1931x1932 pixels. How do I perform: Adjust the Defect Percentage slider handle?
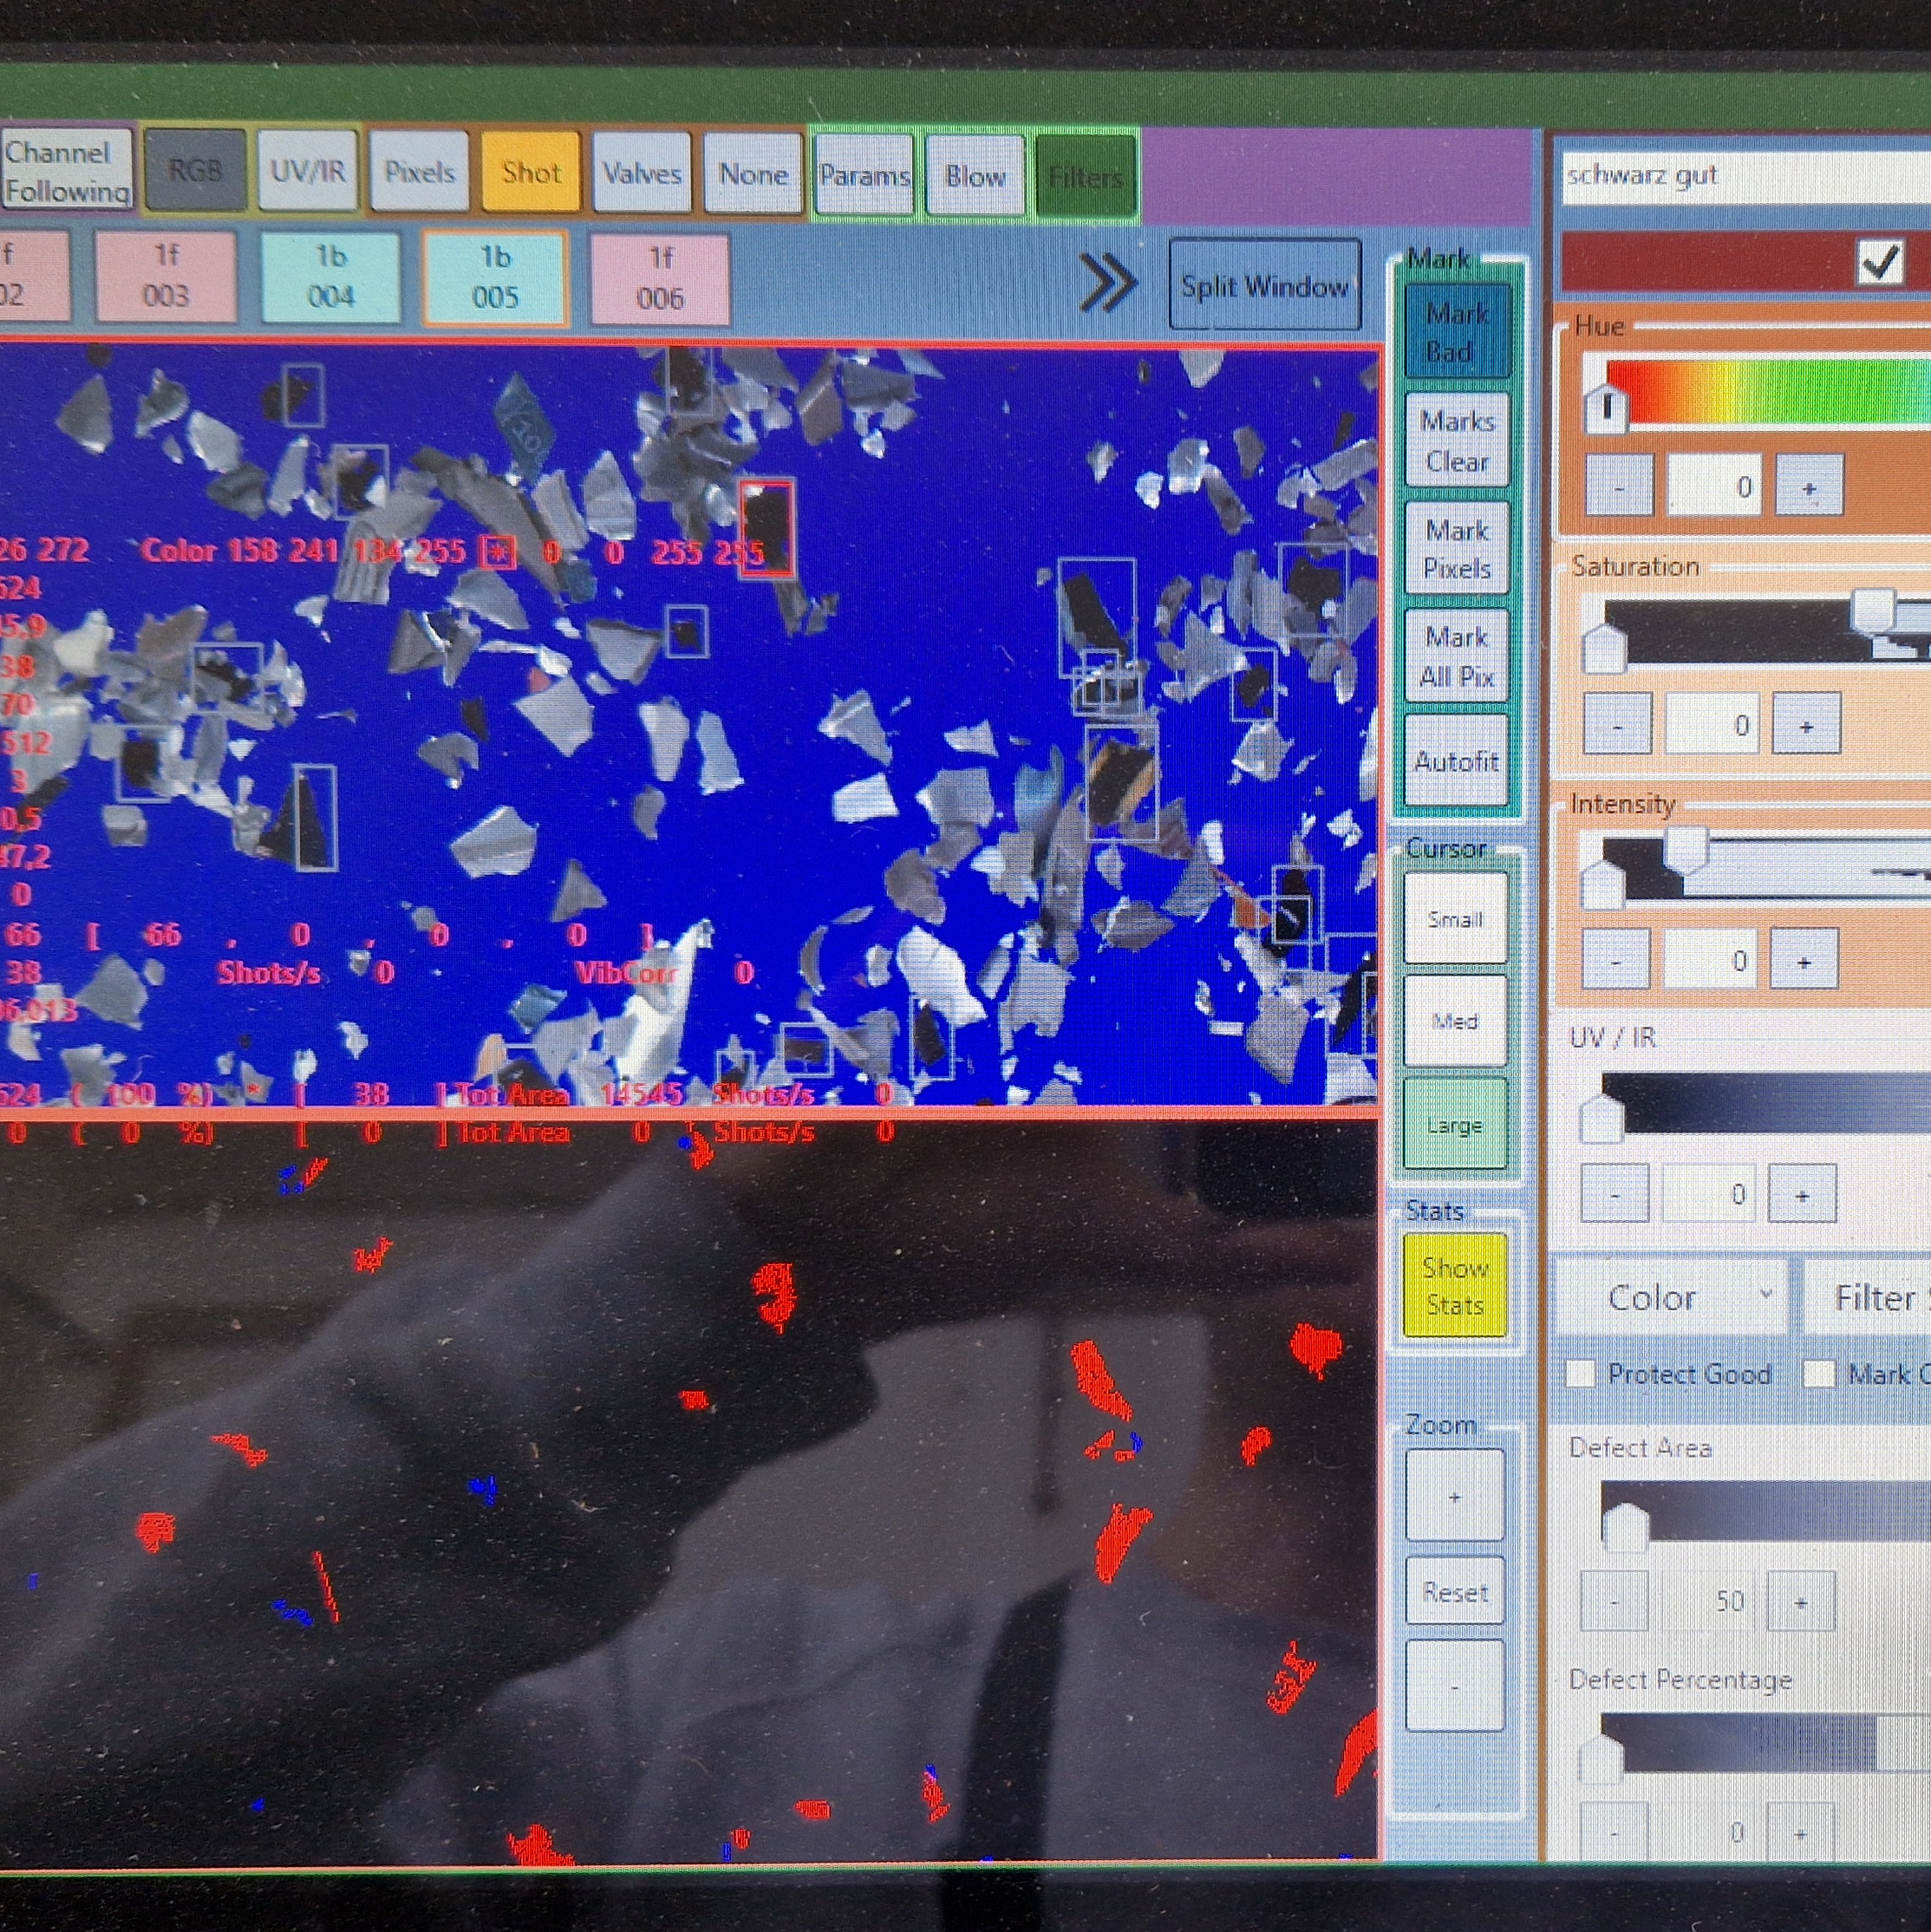coord(1600,1759)
